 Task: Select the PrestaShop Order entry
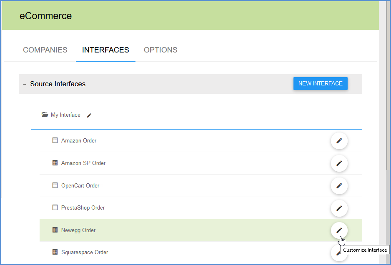83,208
